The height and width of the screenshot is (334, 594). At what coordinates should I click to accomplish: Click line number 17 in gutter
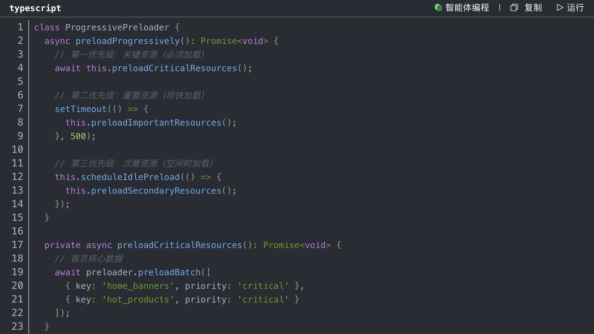point(18,245)
